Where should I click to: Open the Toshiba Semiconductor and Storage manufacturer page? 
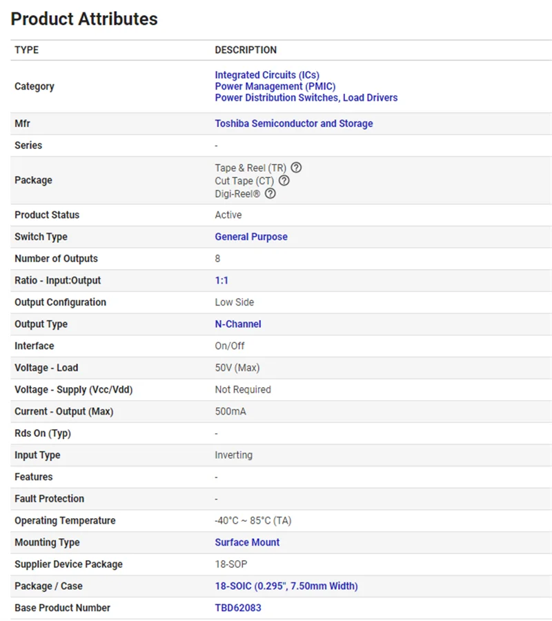tap(293, 123)
